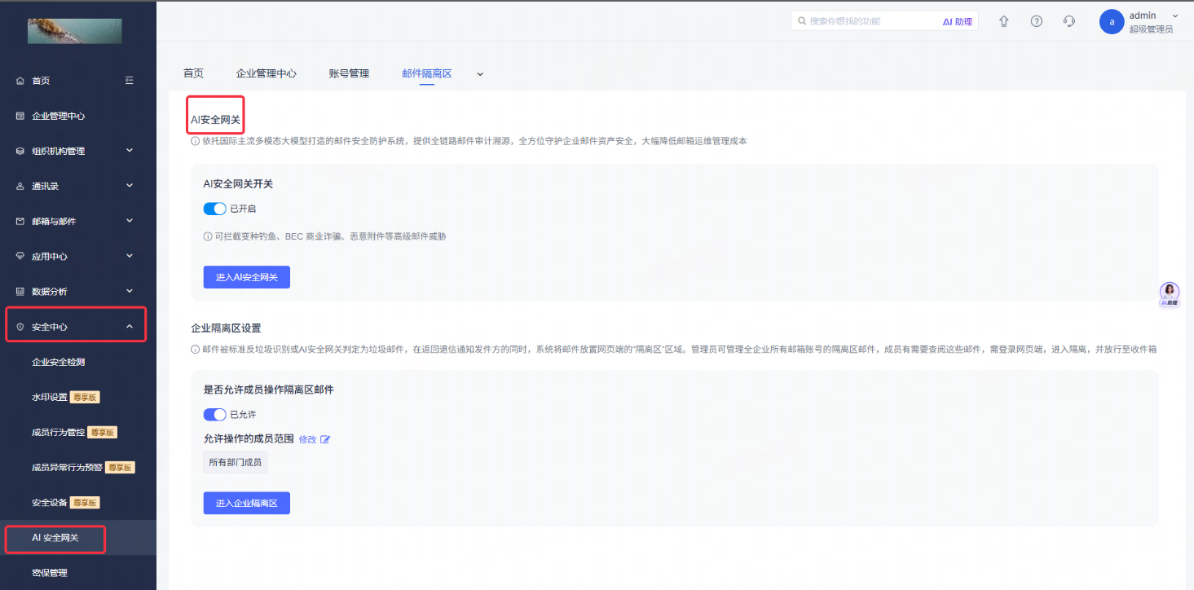Select the 邮件隔离区 tab
Viewport: 1194px width, 590px height.
coord(426,73)
